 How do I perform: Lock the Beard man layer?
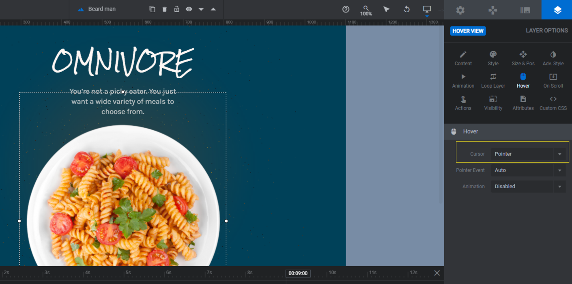click(x=176, y=9)
